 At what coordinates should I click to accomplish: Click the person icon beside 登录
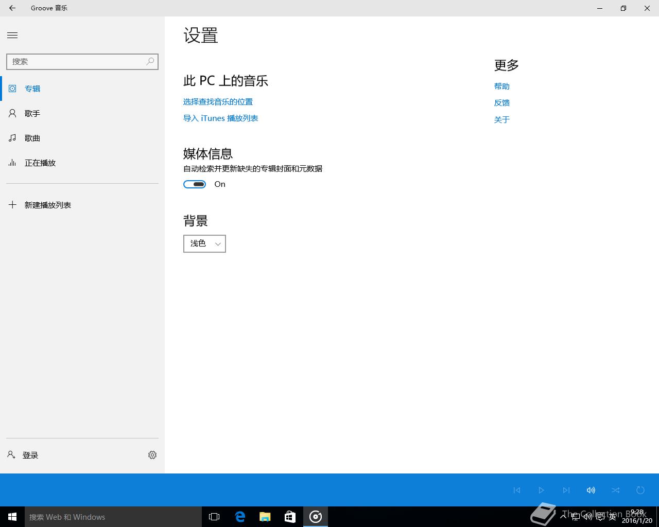pyautogui.click(x=11, y=455)
